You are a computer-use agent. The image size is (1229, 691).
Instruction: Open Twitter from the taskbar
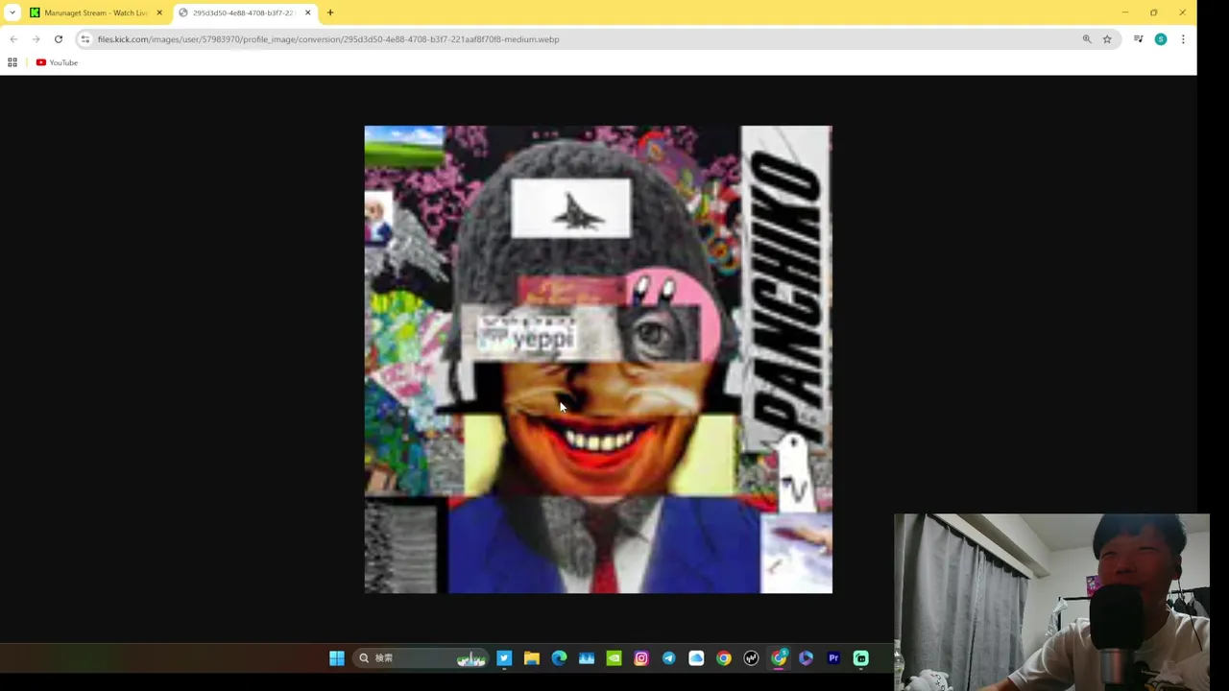(x=504, y=658)
